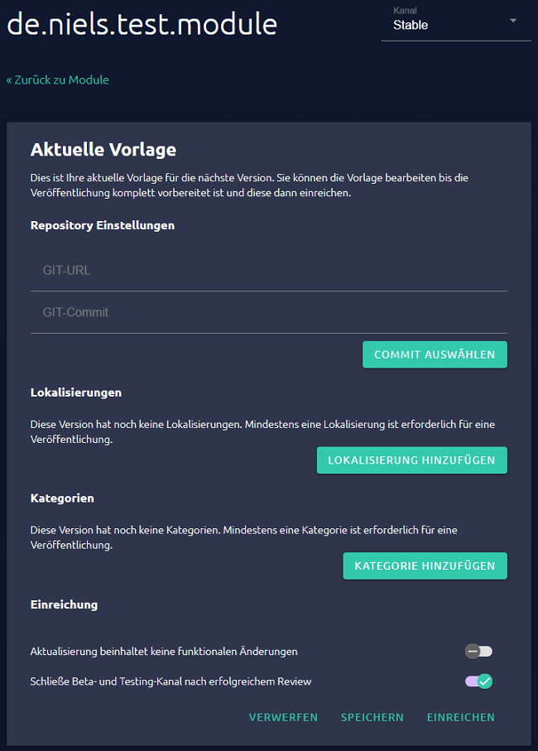Click the checkmark icon on the active toggle

(x=484, y=681)
